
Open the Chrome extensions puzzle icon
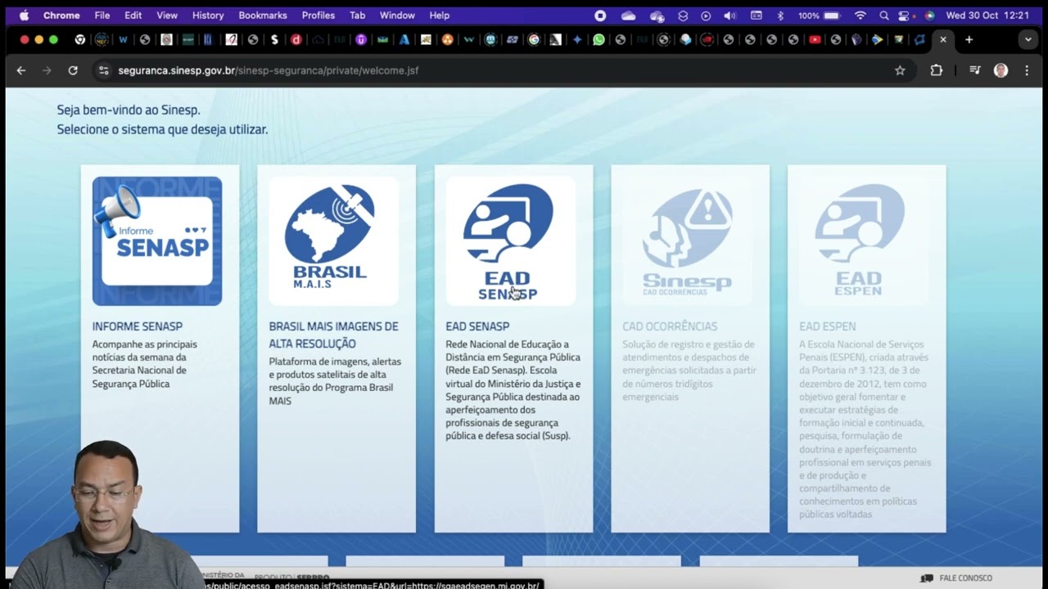point(937,70)
